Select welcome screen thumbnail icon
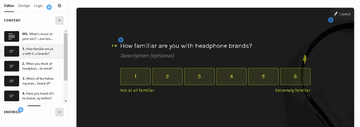This screenshot has height=127, width=360. pyautogui.click(x=12, y=36)
